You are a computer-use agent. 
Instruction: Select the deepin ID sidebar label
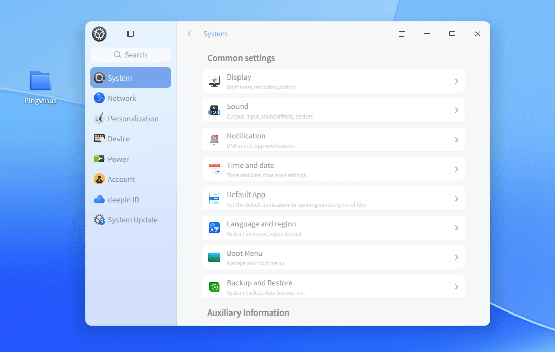124,200
